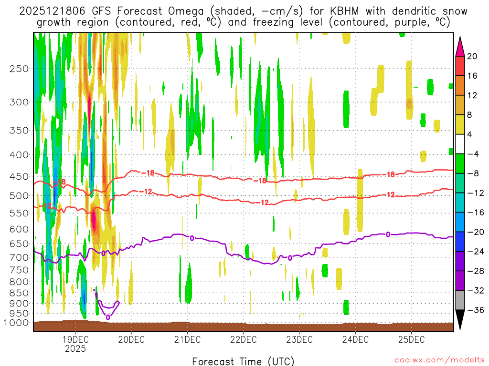Click the color bar value -20
This screenshot has height=366, width=489.
[x=476, y=232]
